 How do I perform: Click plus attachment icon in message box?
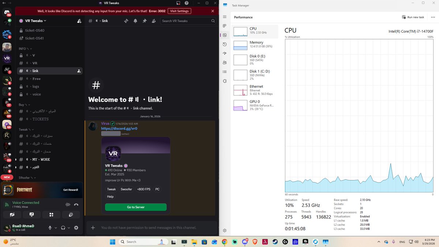(93, 228)
